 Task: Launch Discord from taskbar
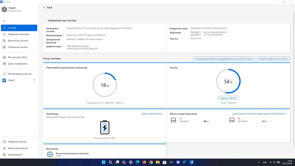(x=178, y=162)
